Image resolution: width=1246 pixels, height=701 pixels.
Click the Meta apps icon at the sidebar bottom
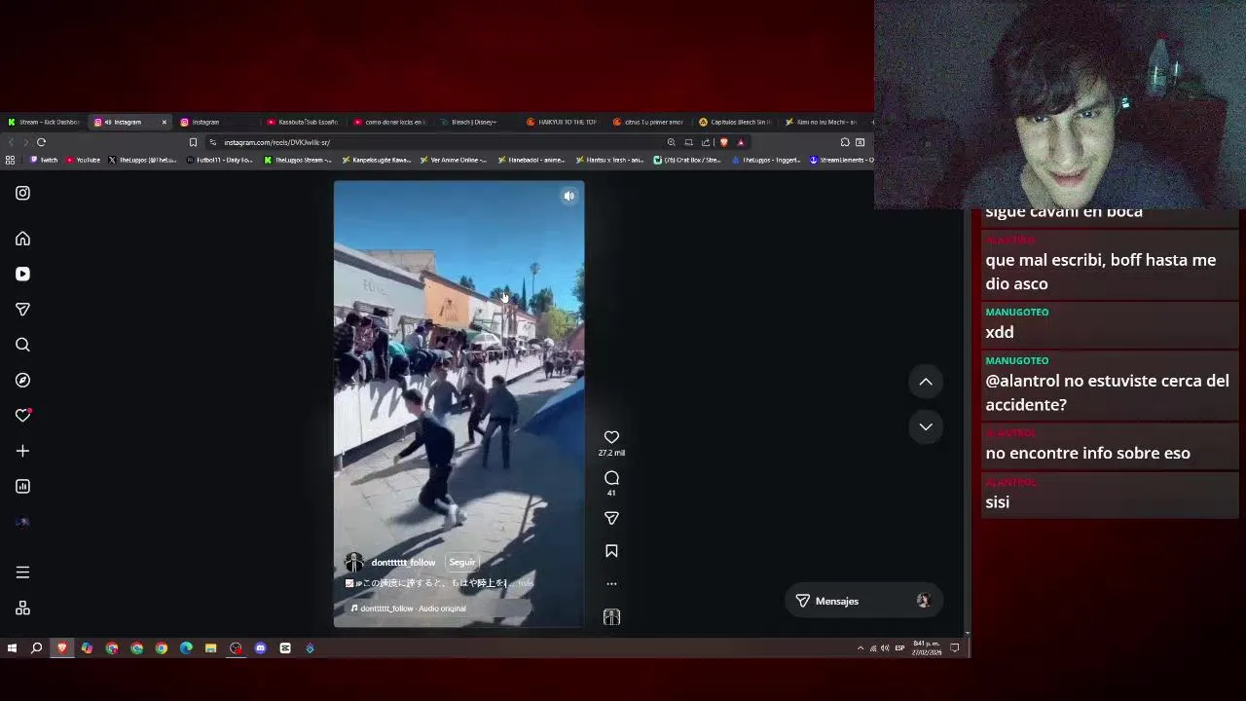(x=22, y=609)
